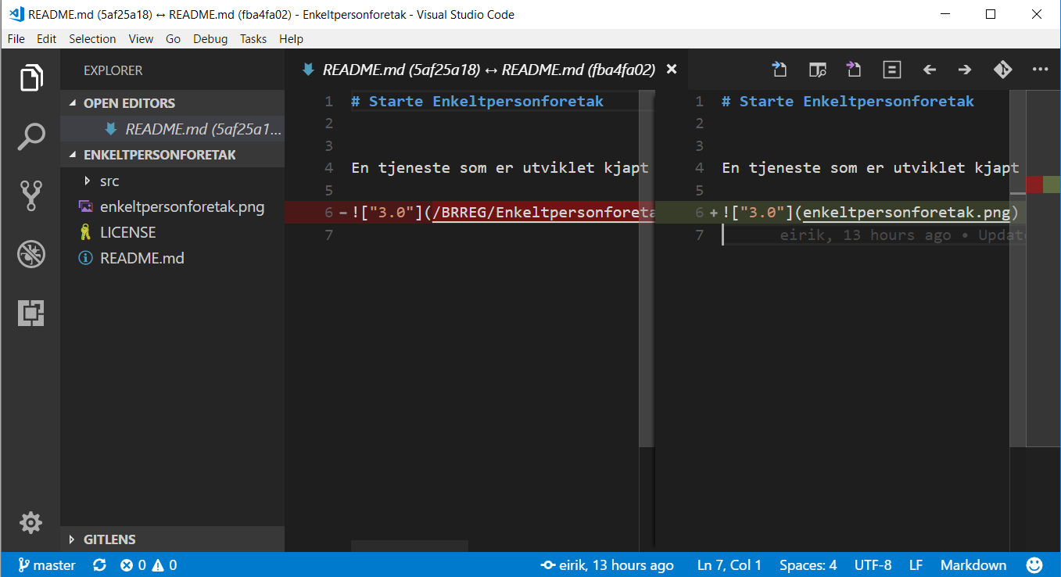Change encoding via UTF-8
This screenshot has width=1061, height=577.
873,565
